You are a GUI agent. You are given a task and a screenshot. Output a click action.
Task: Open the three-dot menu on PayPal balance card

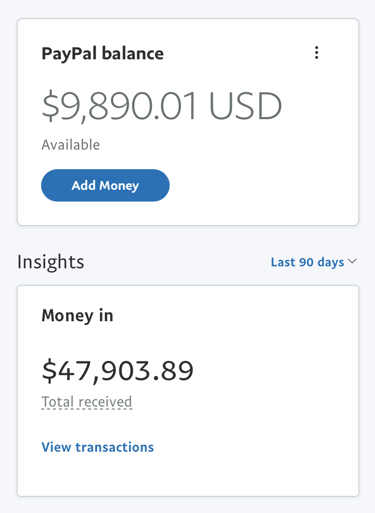click(317, 52)
